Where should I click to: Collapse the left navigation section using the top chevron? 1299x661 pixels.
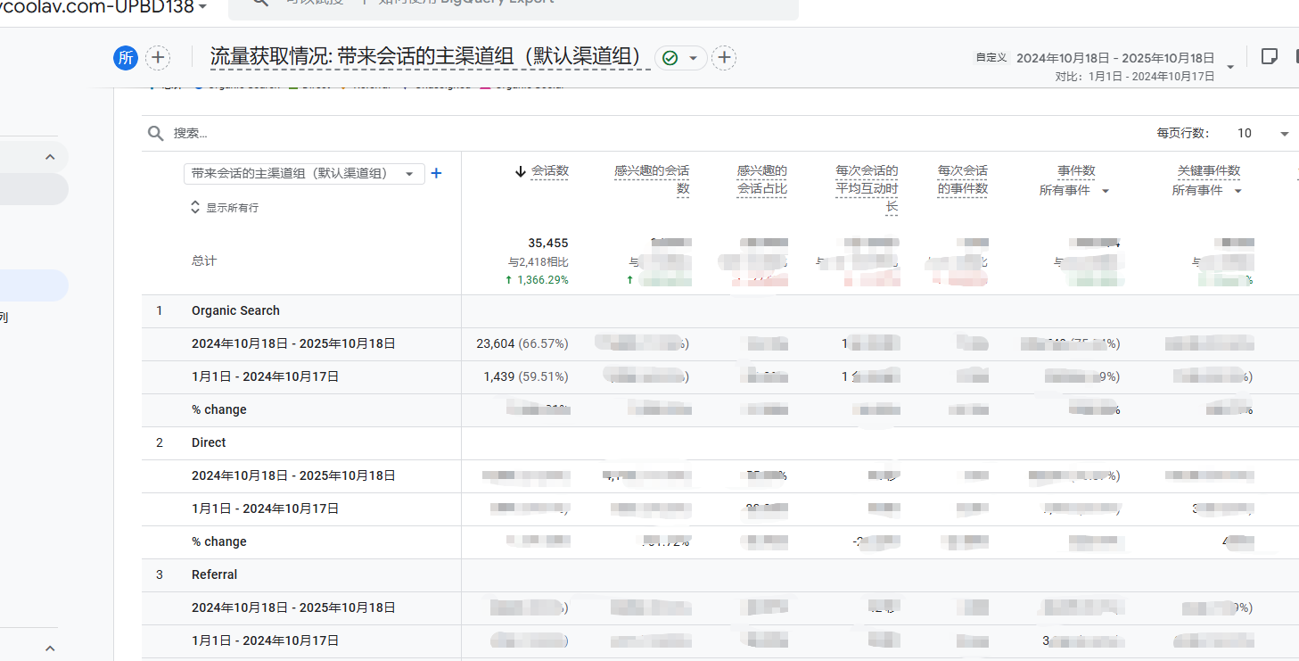click(50, 157)
